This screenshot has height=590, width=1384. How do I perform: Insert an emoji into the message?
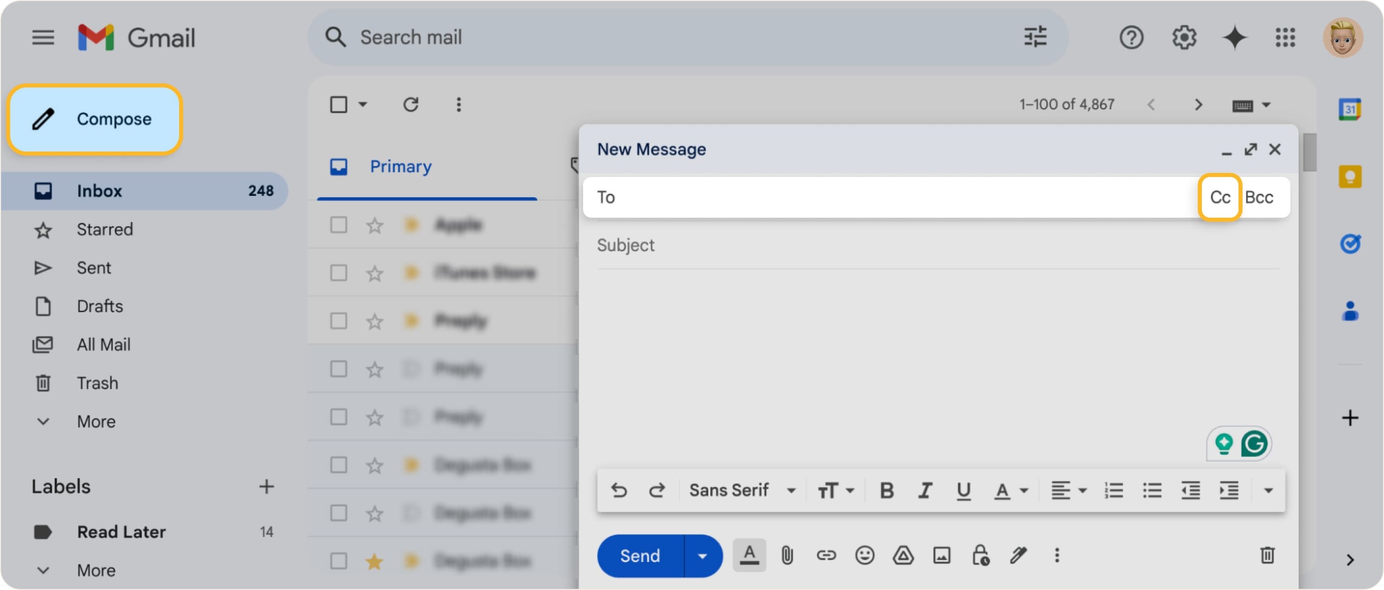coord(864,555)
